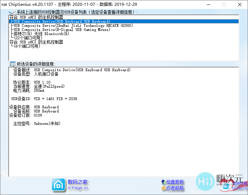Click the 设备描述 device description line

click(x=72, y=70)
